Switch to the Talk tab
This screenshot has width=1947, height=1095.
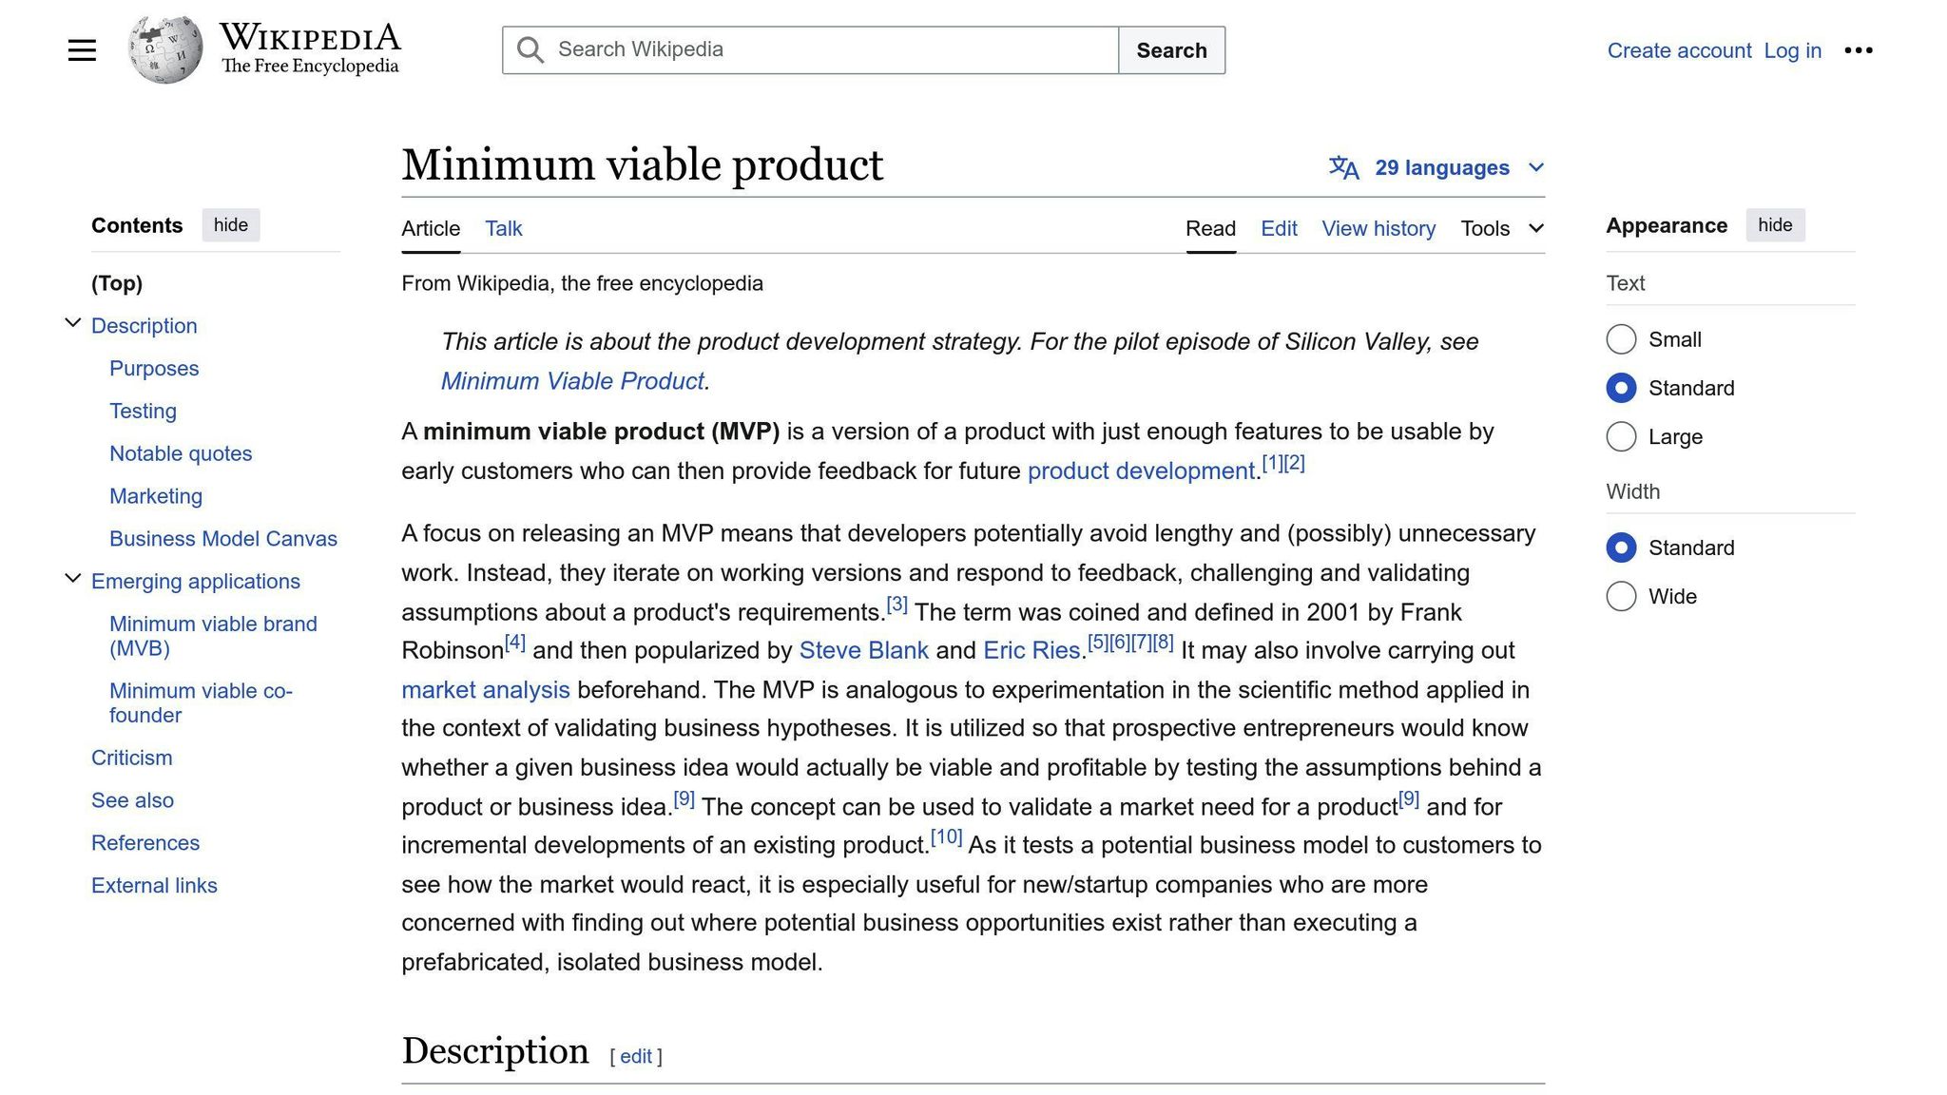click(x=503, y=228)
